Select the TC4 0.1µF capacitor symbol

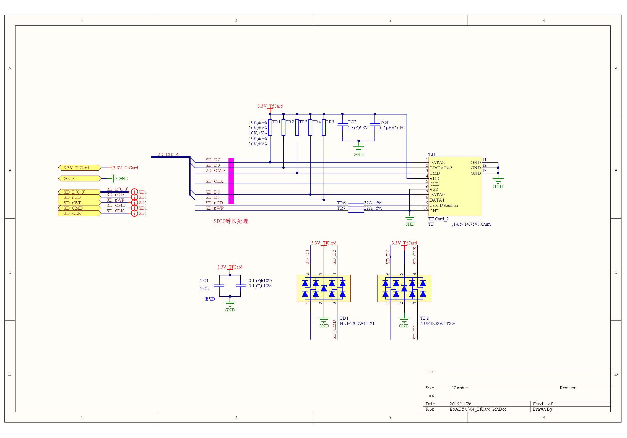374,125
